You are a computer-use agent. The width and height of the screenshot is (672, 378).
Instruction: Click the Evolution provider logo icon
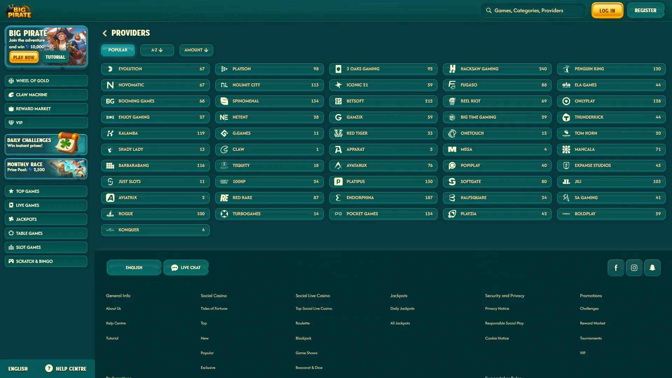pyautogui.click(x=110, y=69)
